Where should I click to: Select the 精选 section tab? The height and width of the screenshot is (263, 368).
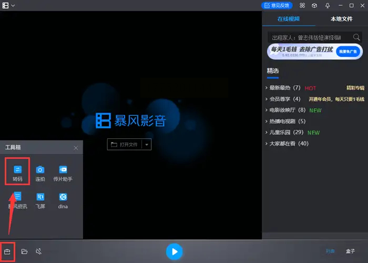(x=273, y=71)
